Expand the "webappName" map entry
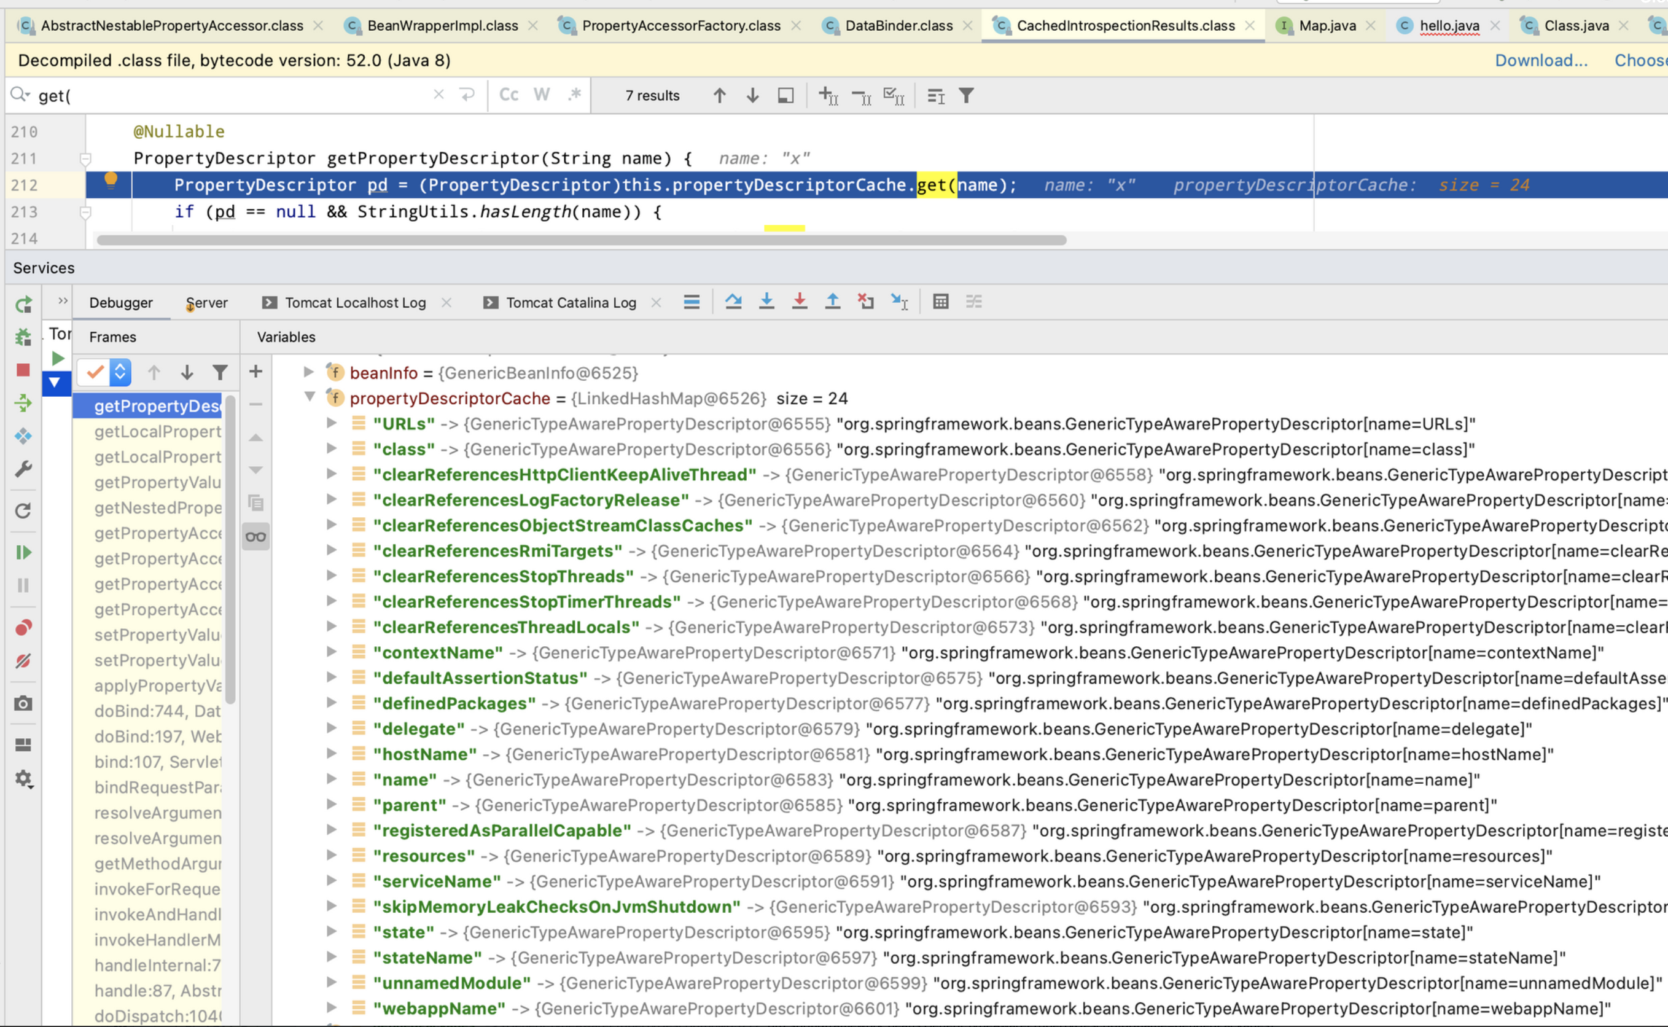1668x1027 pixels. click(332, 1008)
